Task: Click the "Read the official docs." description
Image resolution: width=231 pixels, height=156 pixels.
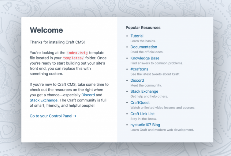Action: [147, 52]
